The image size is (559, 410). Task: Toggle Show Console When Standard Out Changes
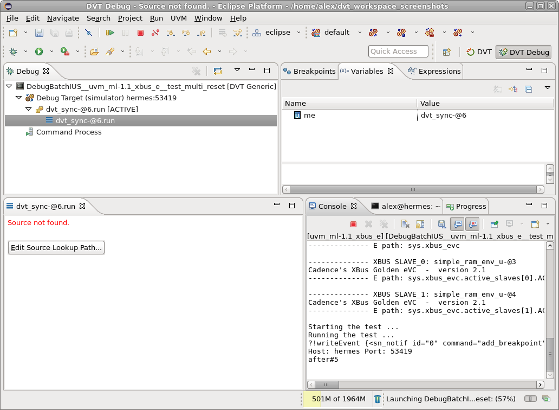click(456, 224)
